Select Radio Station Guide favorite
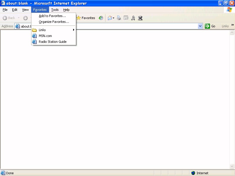The image size is (235, 176). click(54, 42)
